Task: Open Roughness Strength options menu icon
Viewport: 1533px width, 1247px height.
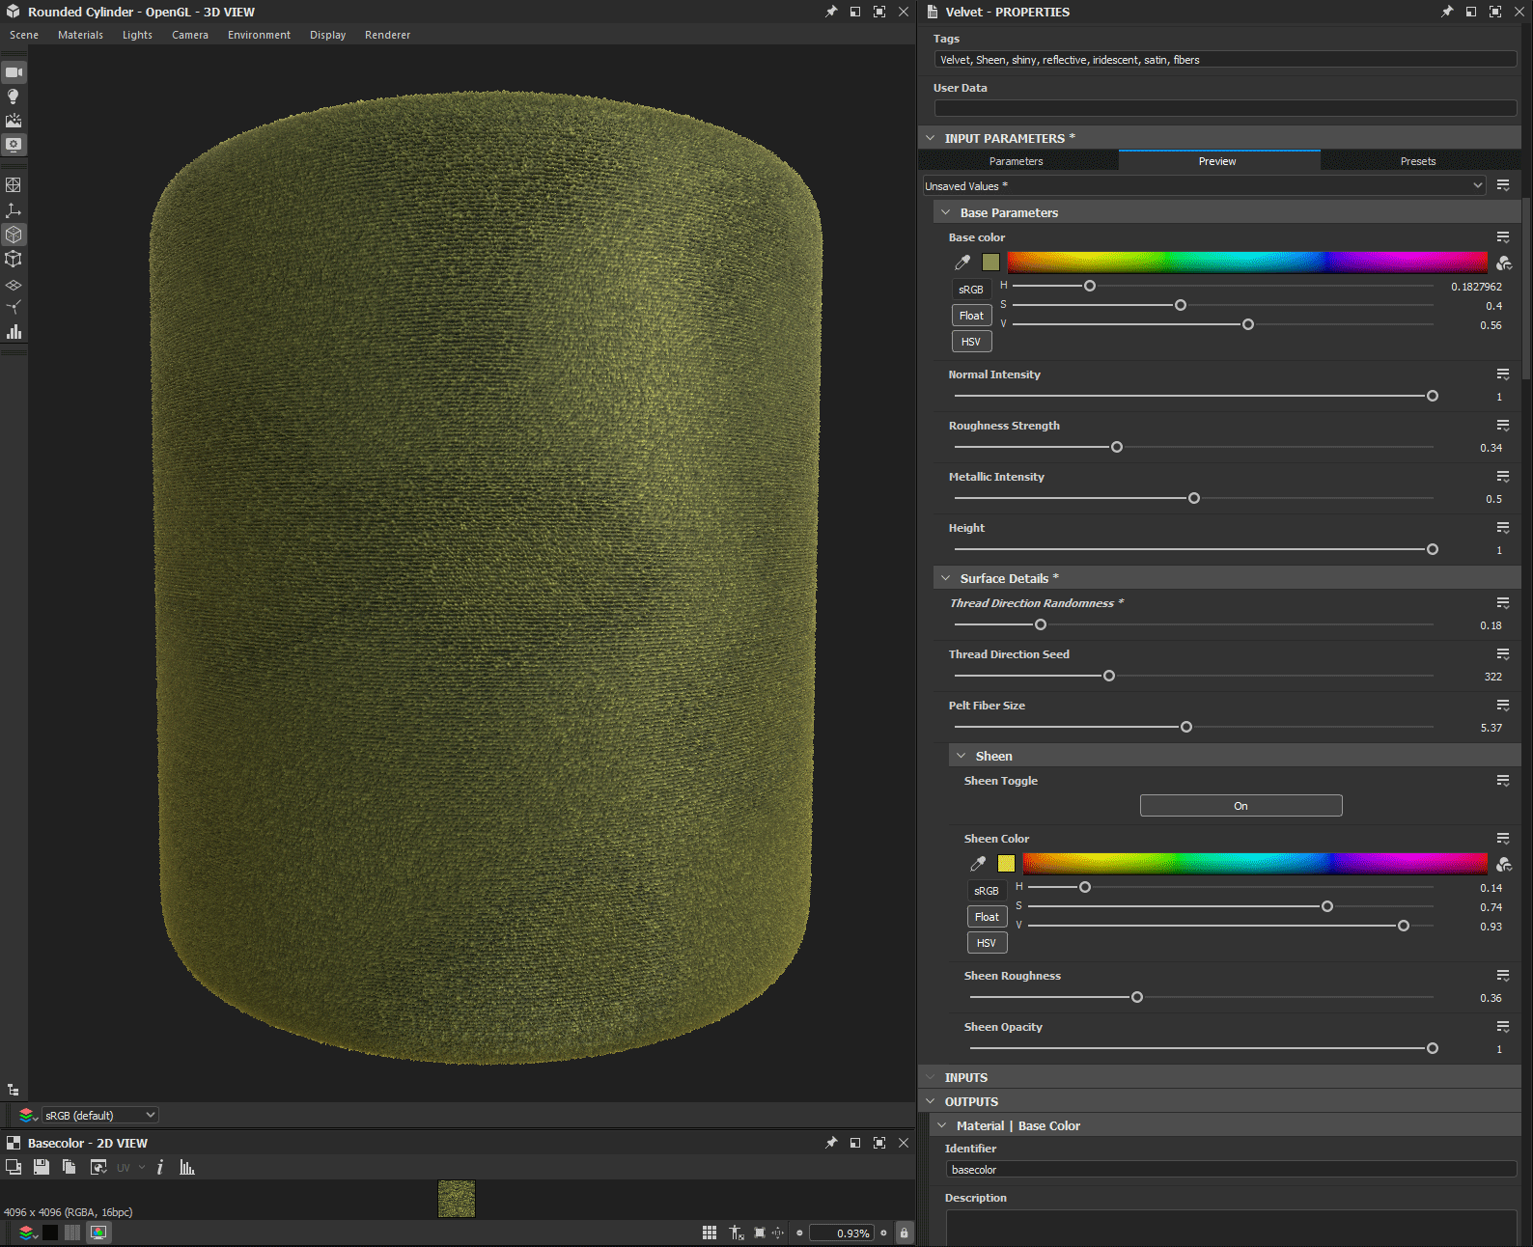Action: (1503, 426)
